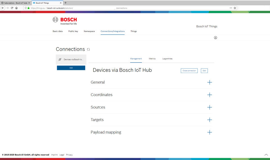The width and height of the screenshot is (270, 160).
Task: Switch to Metrics tab
Action: [x=152, y=59]
